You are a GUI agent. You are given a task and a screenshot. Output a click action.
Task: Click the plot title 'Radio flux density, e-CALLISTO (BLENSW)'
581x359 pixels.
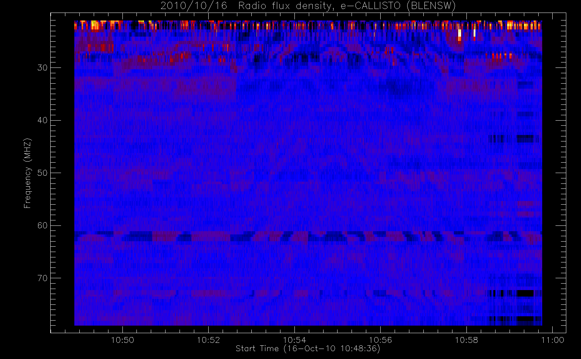click(347, 6)
